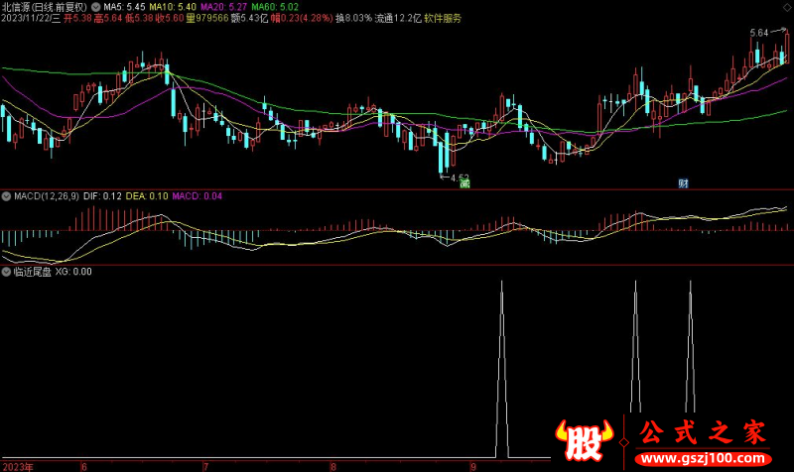
Task: Click the high price 高5.64 in header
Action: (108, 18)
